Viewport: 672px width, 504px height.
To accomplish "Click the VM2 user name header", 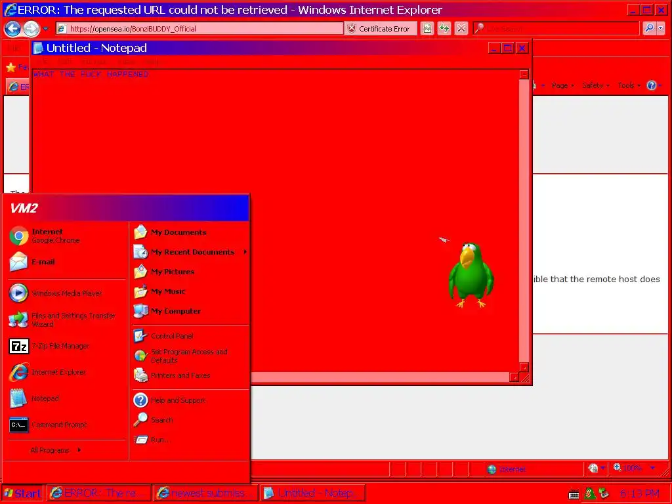I will tap(24, 208).
